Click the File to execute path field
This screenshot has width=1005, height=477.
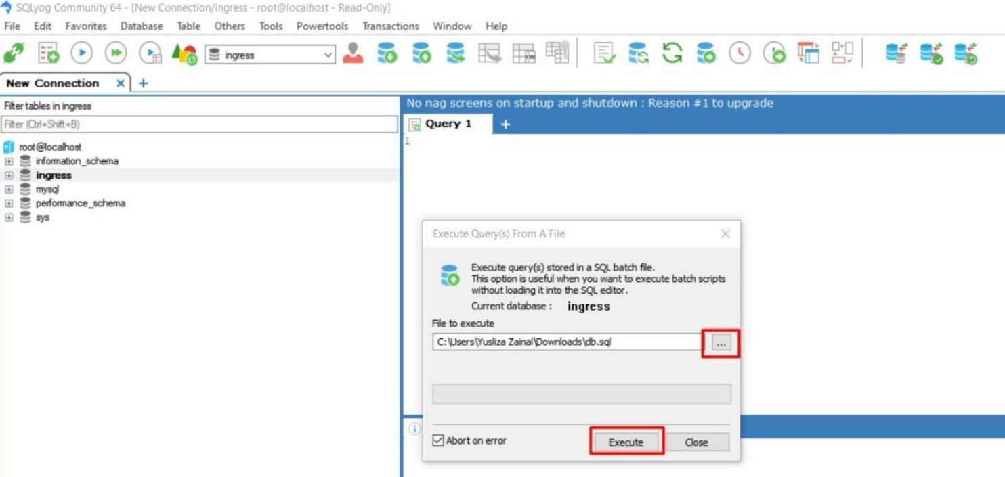566,342
